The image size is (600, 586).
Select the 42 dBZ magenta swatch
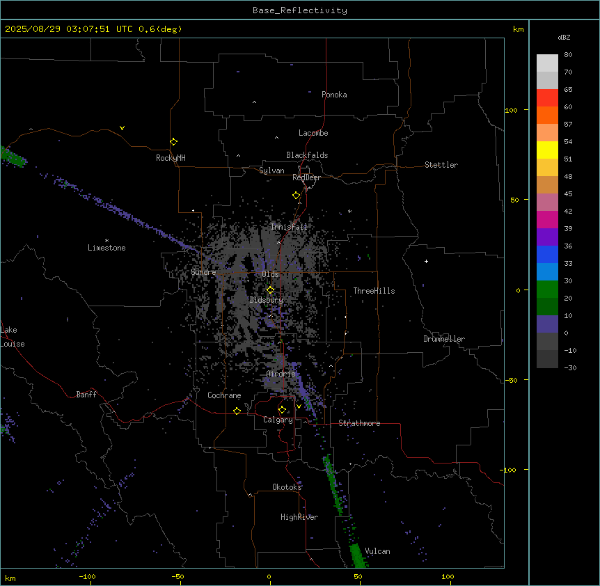tap(547, 219)
